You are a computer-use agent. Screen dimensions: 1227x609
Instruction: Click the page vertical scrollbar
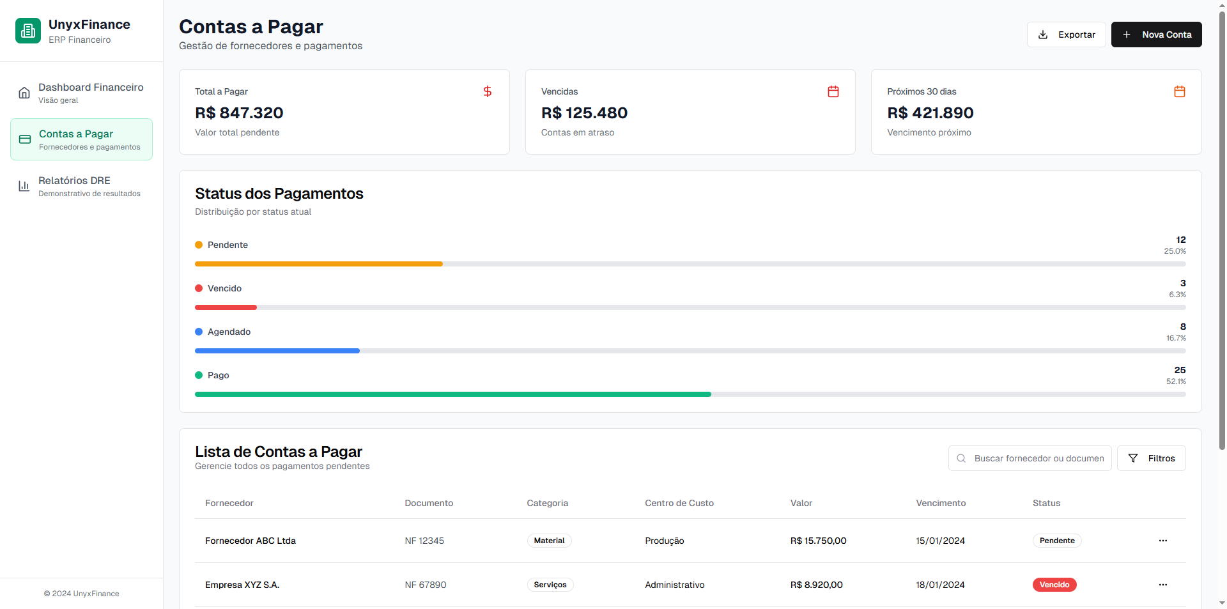point(1222,230)
